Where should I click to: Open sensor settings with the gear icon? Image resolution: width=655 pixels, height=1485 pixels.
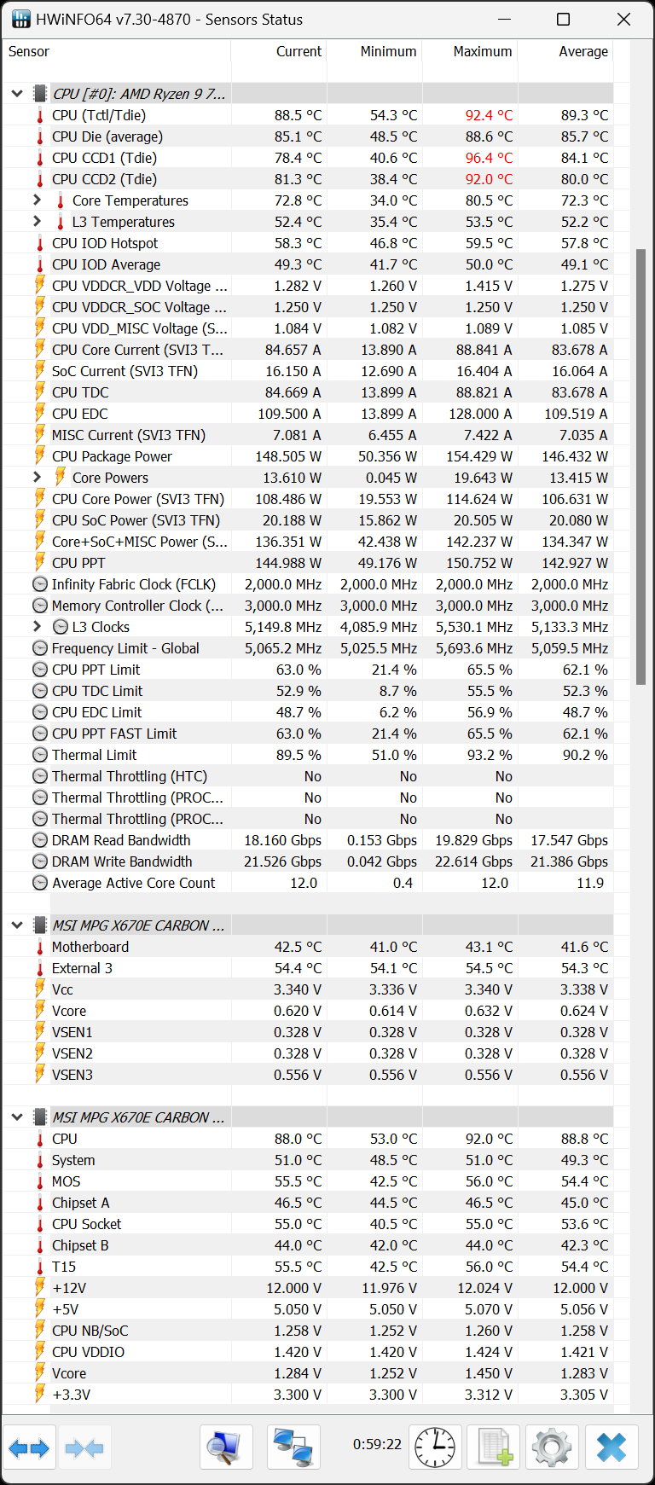552,1447
